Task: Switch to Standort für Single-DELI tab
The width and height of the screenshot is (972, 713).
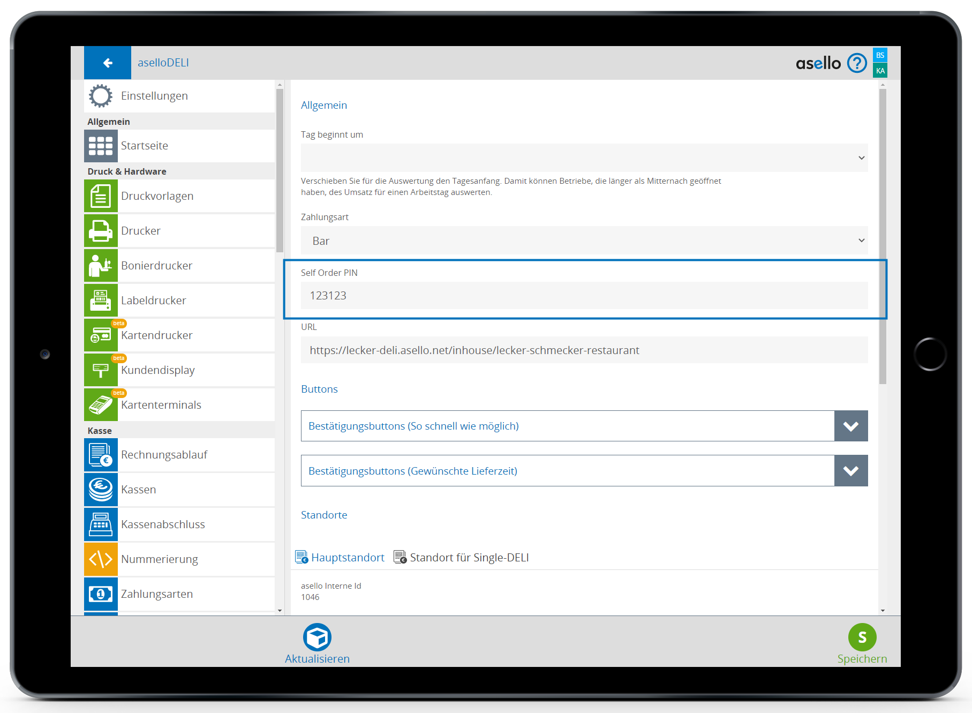Action: coord(462,558)
